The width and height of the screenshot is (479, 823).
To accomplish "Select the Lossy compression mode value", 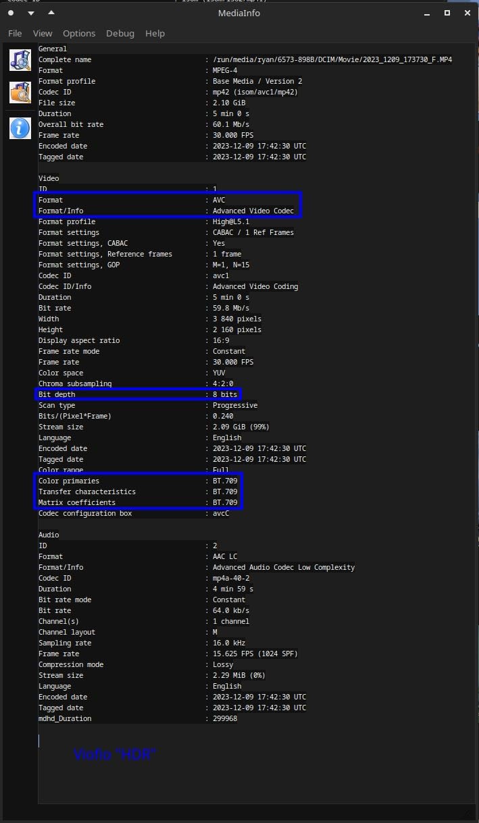I will (x=223, y=664).
